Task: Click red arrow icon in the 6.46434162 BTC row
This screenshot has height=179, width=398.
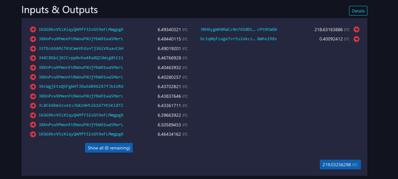Action: pos(33,134)
